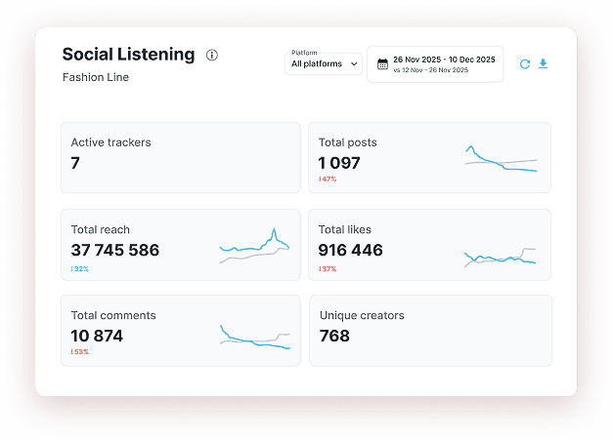613x440 pixels.
Task: Click the Total posts sparkline chart
Action: point(501,159)
